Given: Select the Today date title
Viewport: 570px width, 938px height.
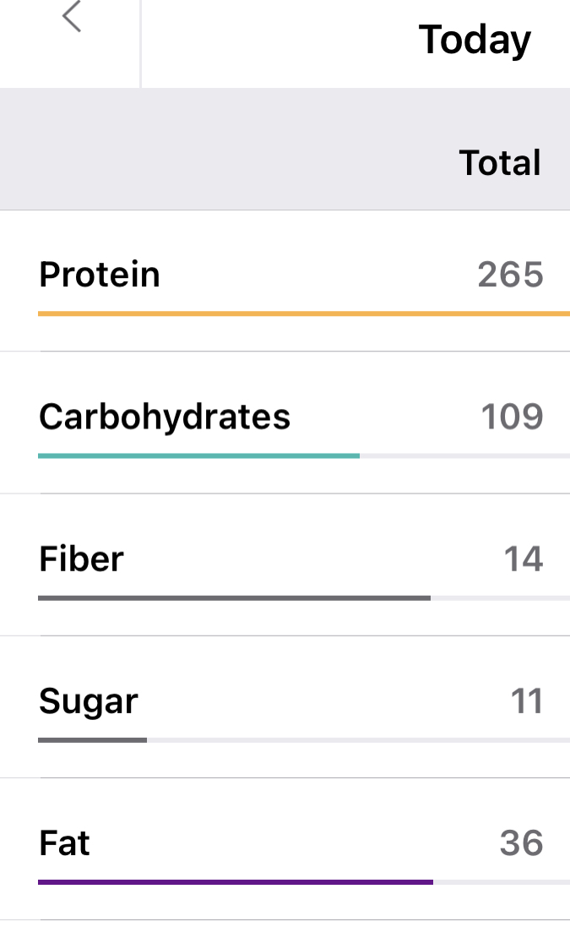Looking at the screenshot, I should [475, 40].
